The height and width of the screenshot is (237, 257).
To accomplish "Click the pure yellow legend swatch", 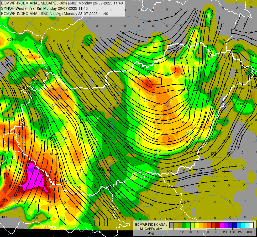I will click(197, 225).
